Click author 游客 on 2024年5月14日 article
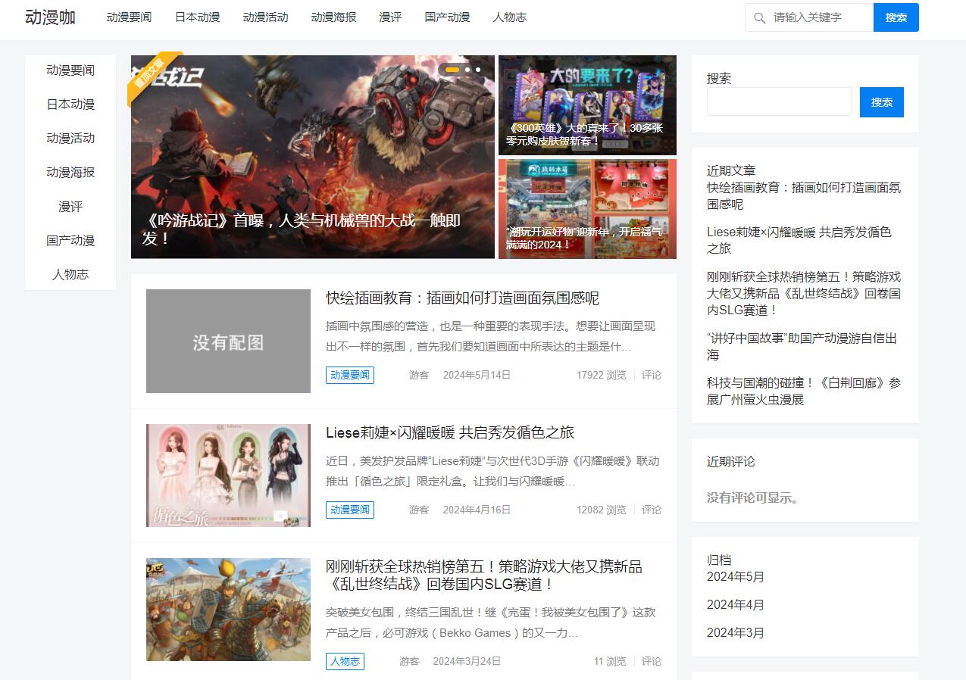 coord(419,375)
